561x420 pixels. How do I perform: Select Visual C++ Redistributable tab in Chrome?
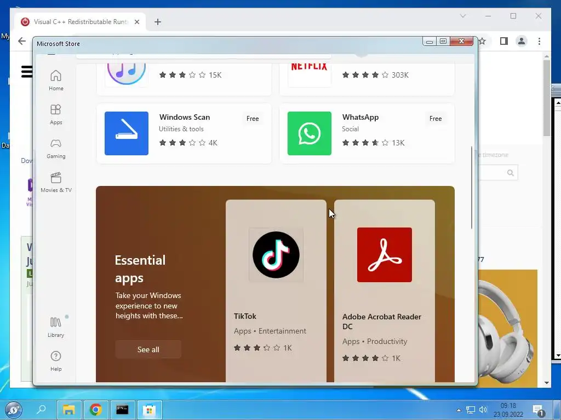[x=80, y=22]
